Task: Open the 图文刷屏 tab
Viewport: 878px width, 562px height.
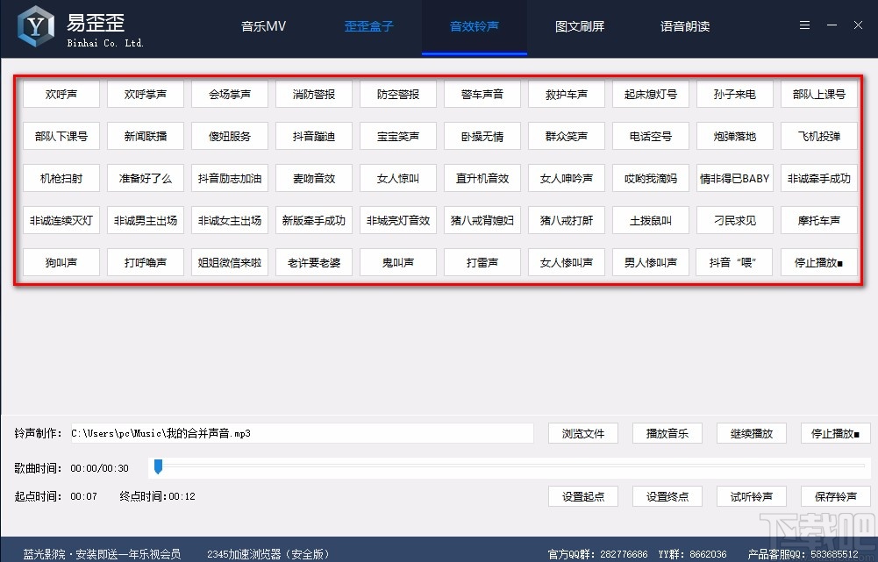Action: (580, 26)
